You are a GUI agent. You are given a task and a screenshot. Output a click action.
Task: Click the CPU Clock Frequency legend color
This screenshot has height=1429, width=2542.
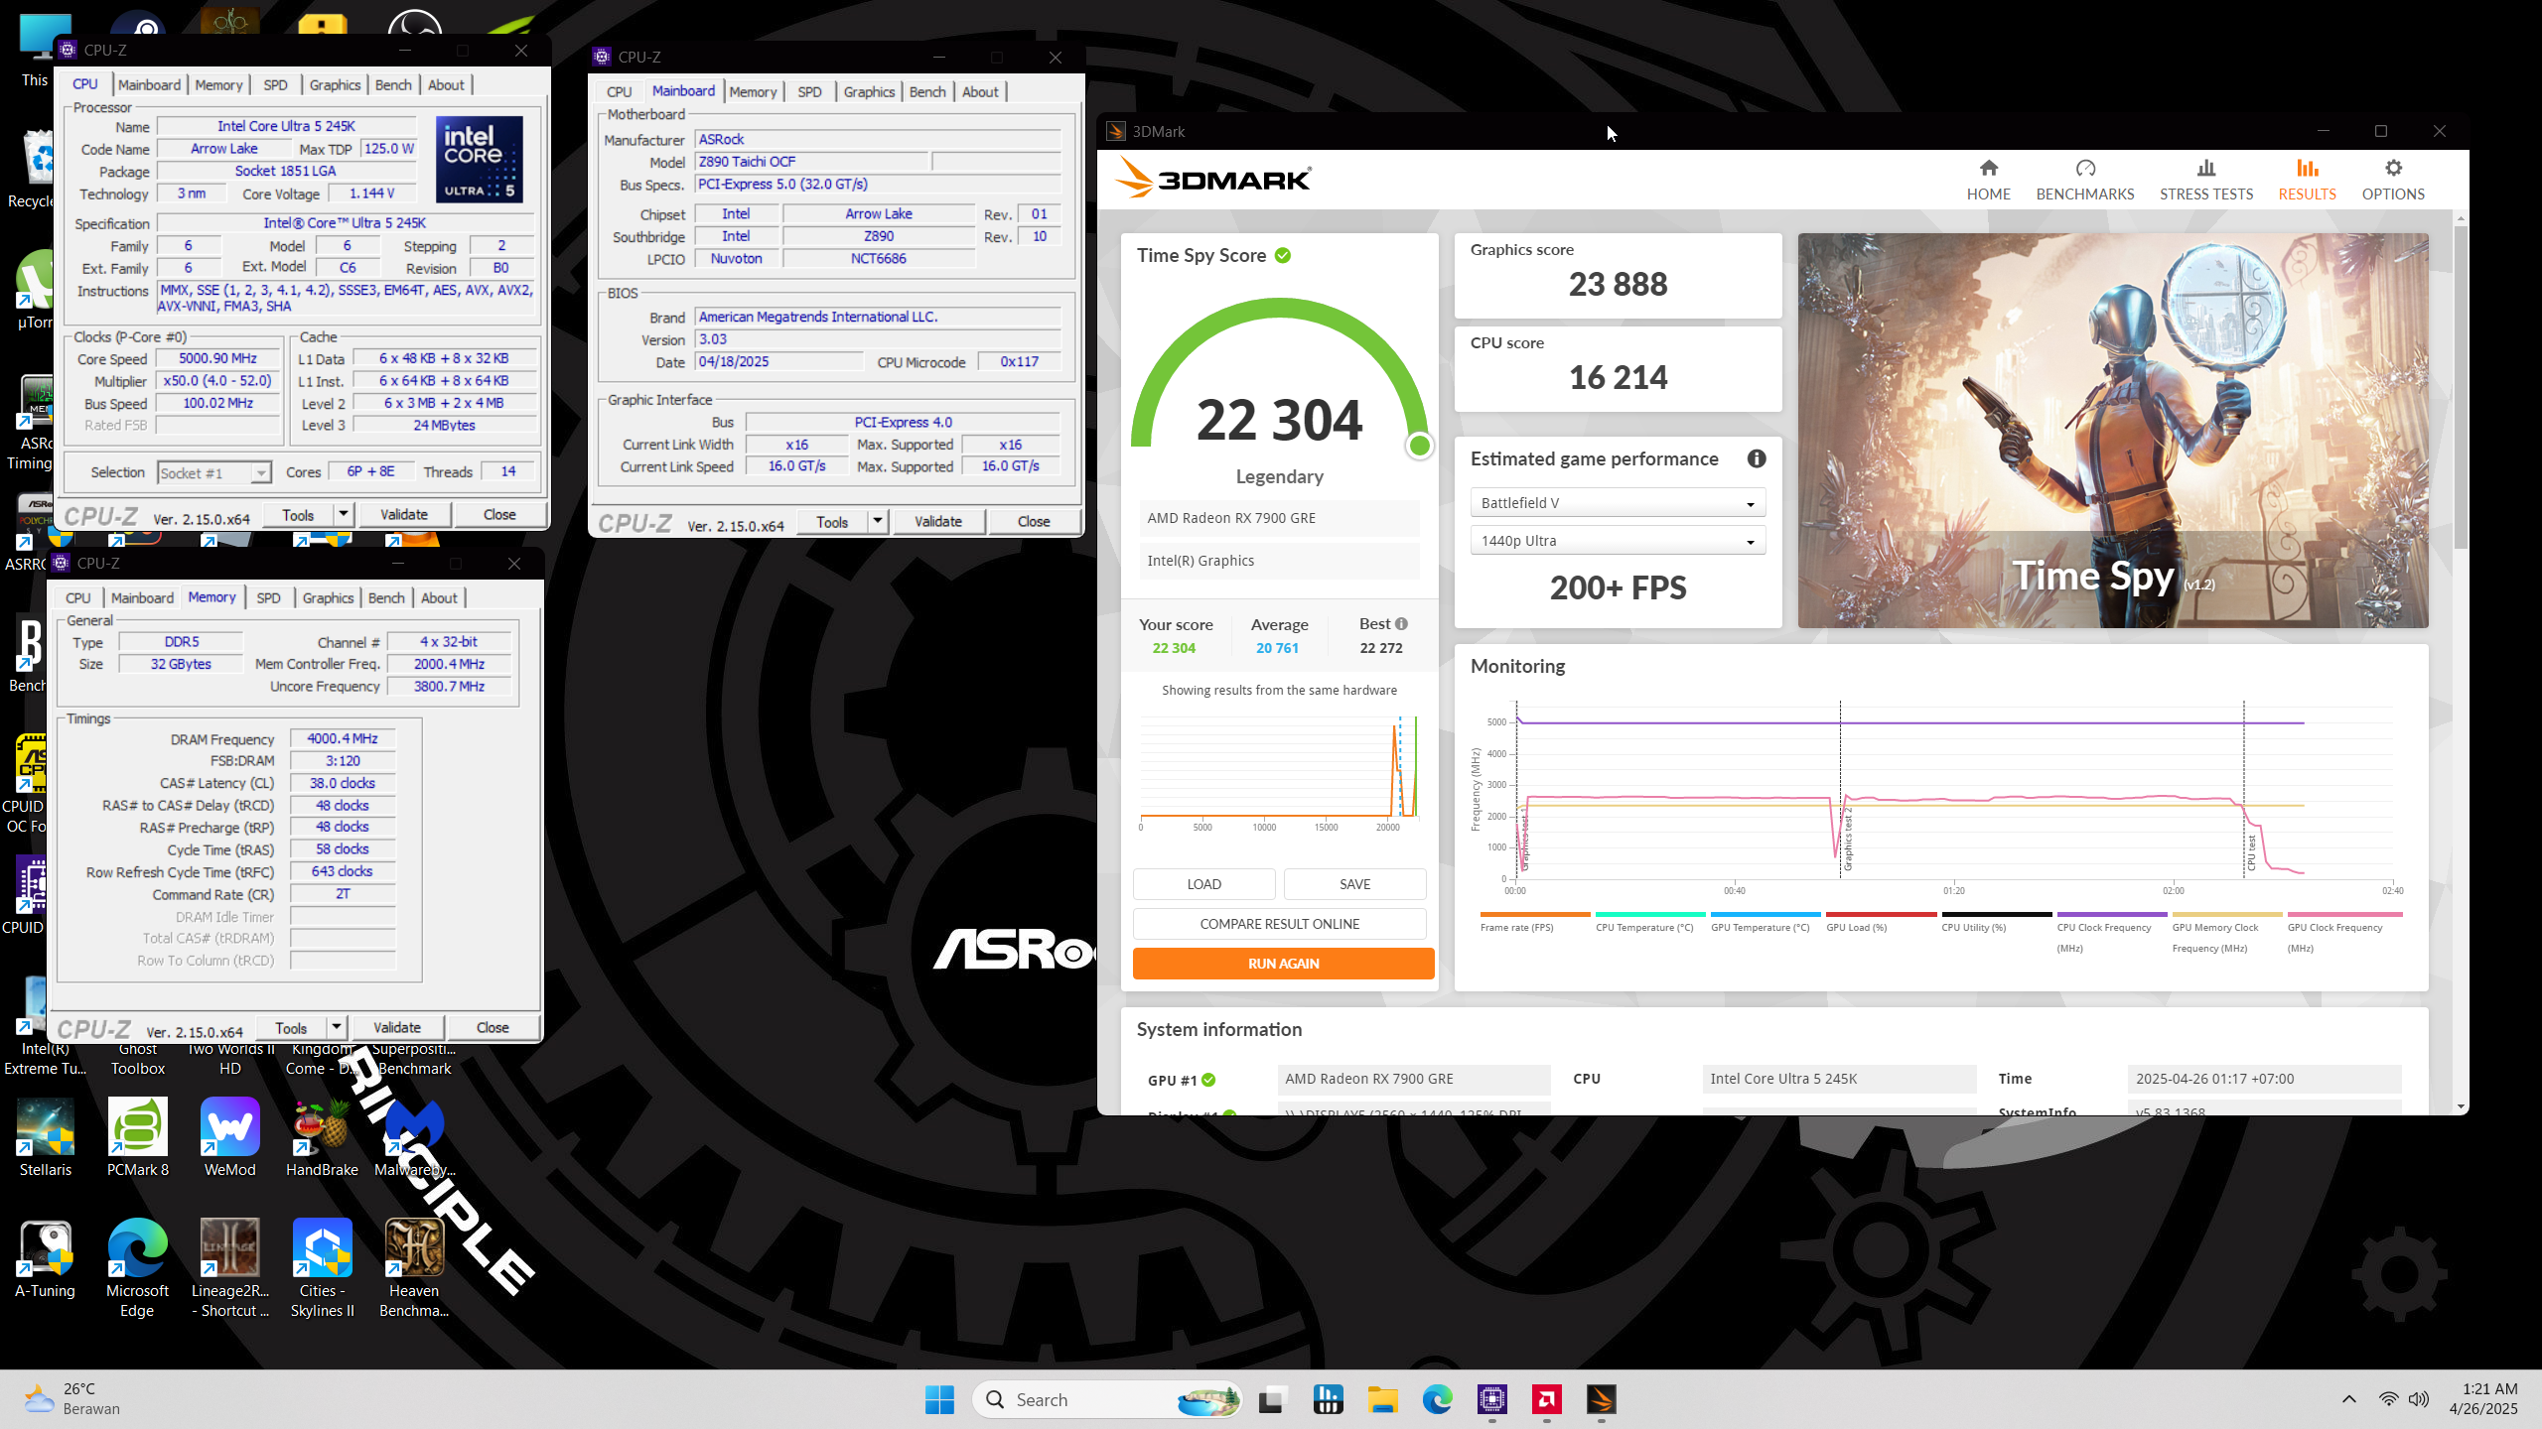tap(2114, 914)
